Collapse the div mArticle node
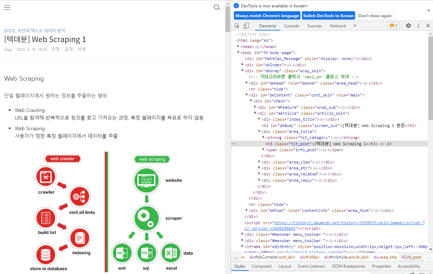This screenshot has height=274, width=433. click(255, 113)
